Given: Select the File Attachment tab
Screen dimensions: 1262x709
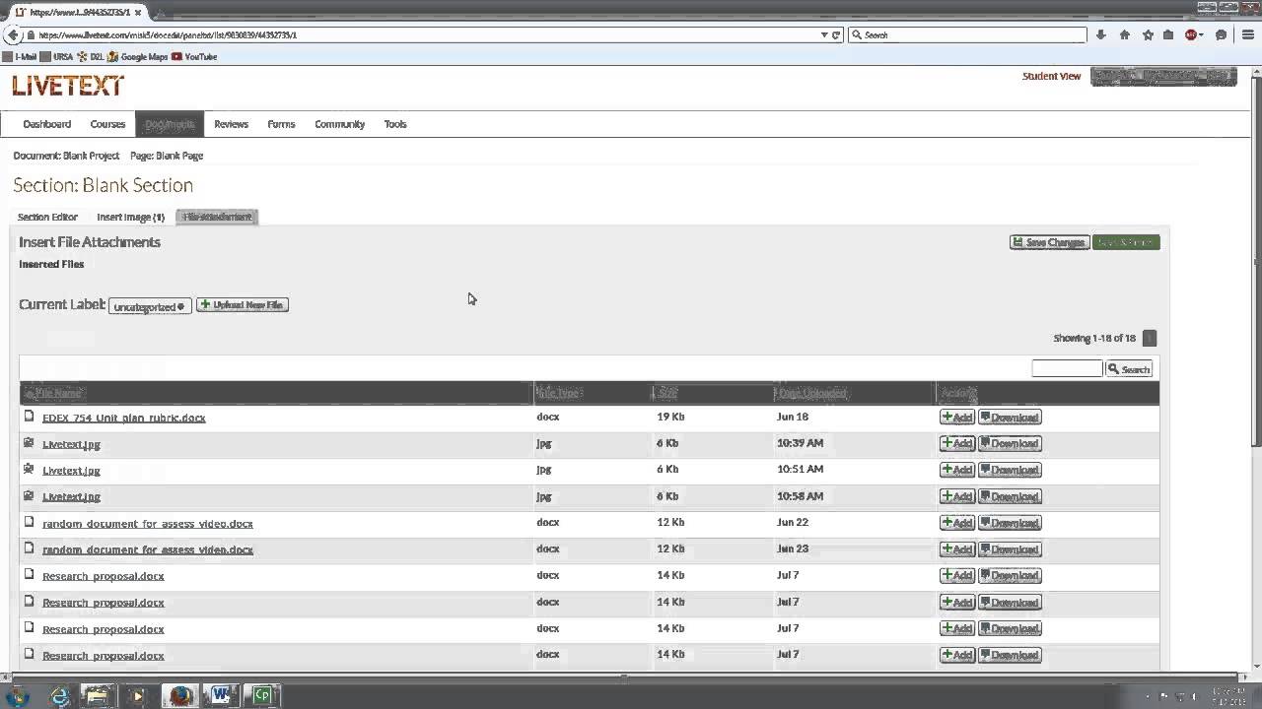Looking at the screenshot, I should tap(217, 217).
